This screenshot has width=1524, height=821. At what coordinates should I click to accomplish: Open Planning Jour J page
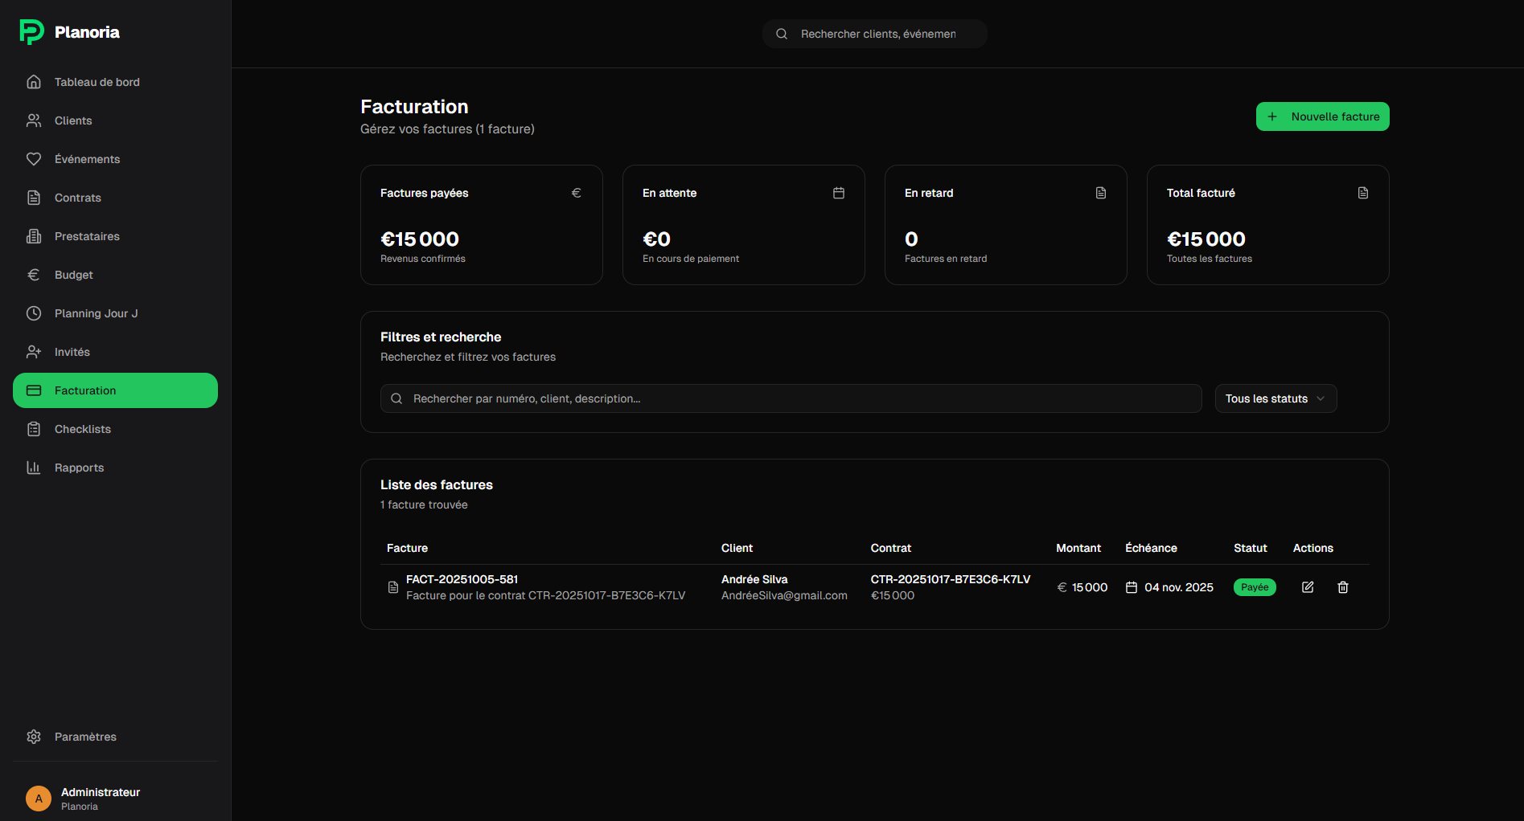(x=115, y=313)
